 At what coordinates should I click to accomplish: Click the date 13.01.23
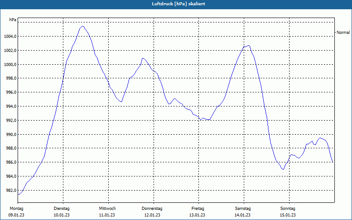pos(197,215)
